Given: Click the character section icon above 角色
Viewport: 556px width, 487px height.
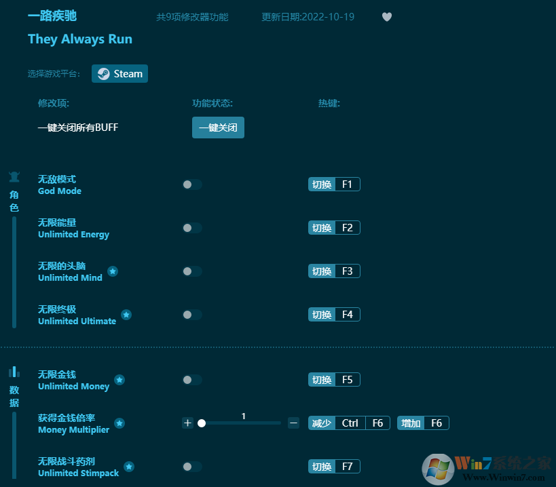Looking at the screenshot, I should pos(14,177).
